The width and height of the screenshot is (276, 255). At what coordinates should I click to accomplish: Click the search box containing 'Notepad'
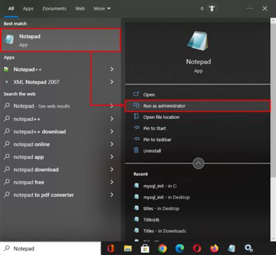51,249
